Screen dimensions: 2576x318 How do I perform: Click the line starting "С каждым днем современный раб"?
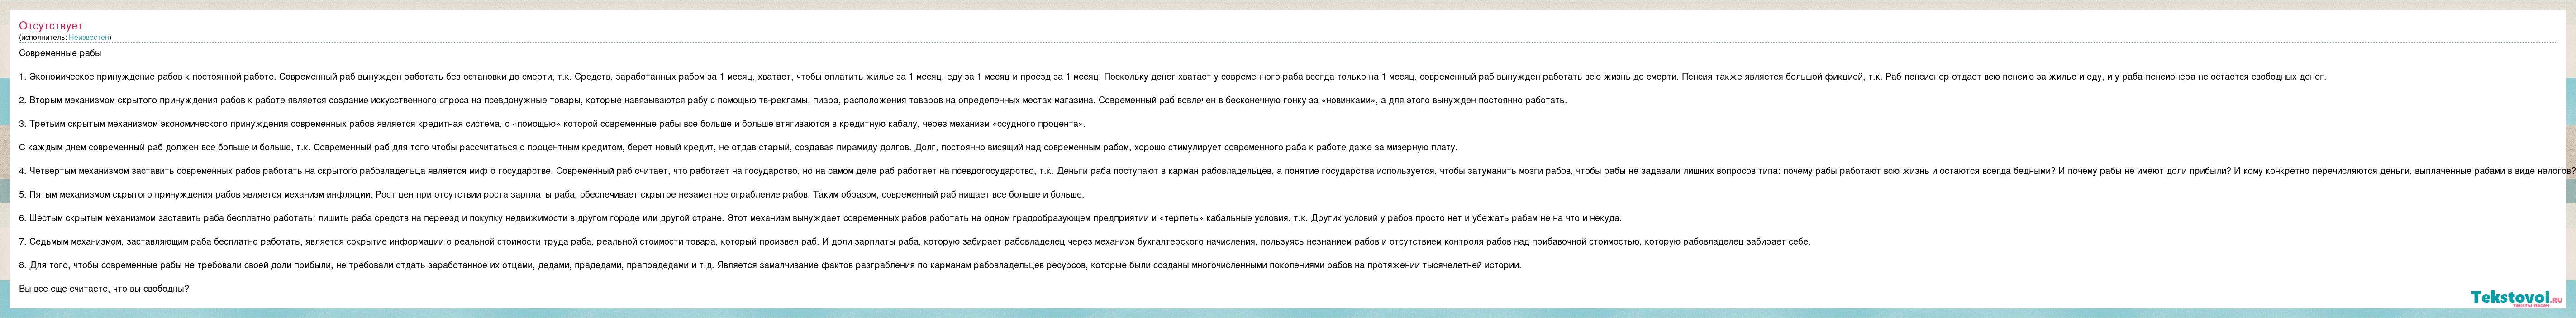tap(738, 147)
